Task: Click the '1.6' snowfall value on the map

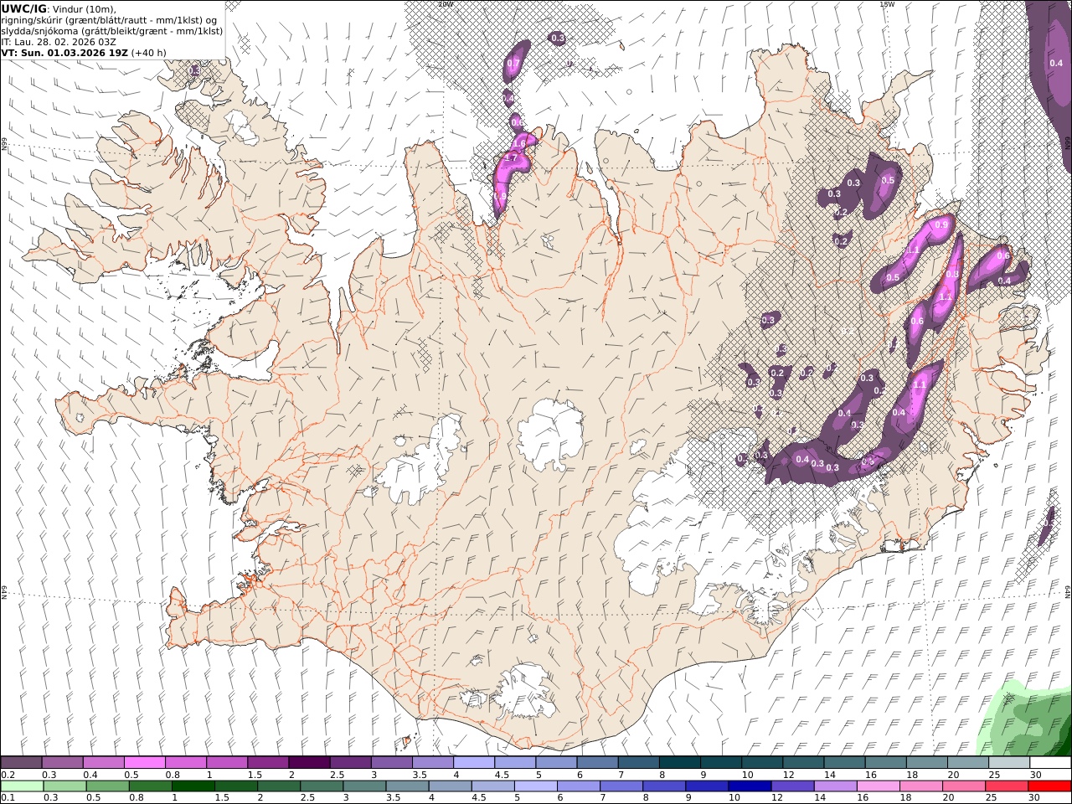Action: 519,144
